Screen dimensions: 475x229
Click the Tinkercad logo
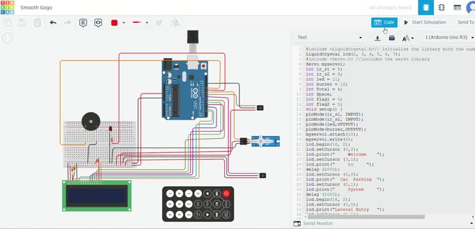pos(7,8)
